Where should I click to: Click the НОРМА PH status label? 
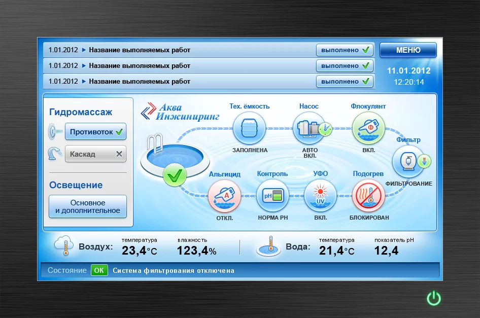(x=273, y=218)
